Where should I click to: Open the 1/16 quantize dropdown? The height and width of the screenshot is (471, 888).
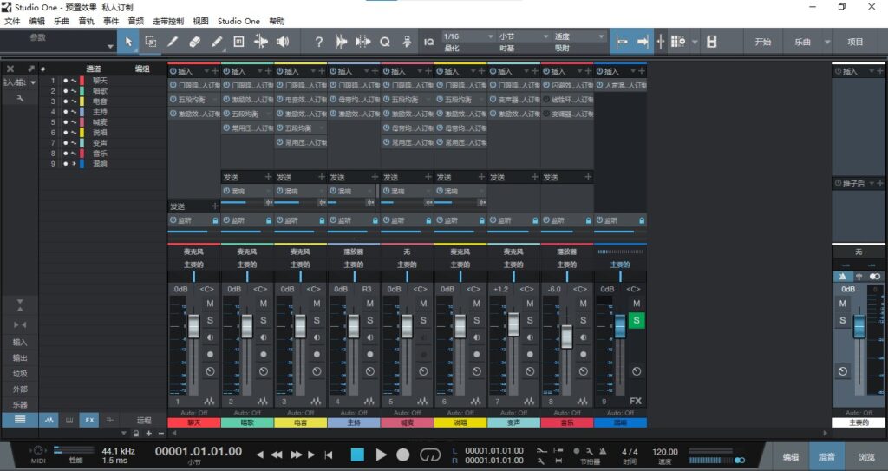(x=466, y=36)
